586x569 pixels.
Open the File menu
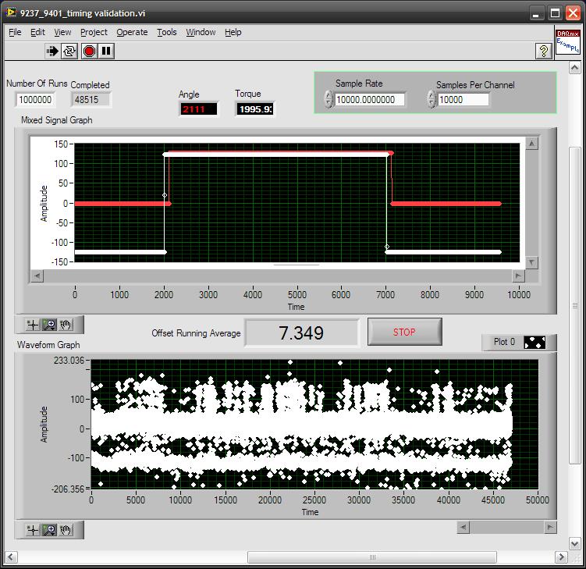[15, 32]
